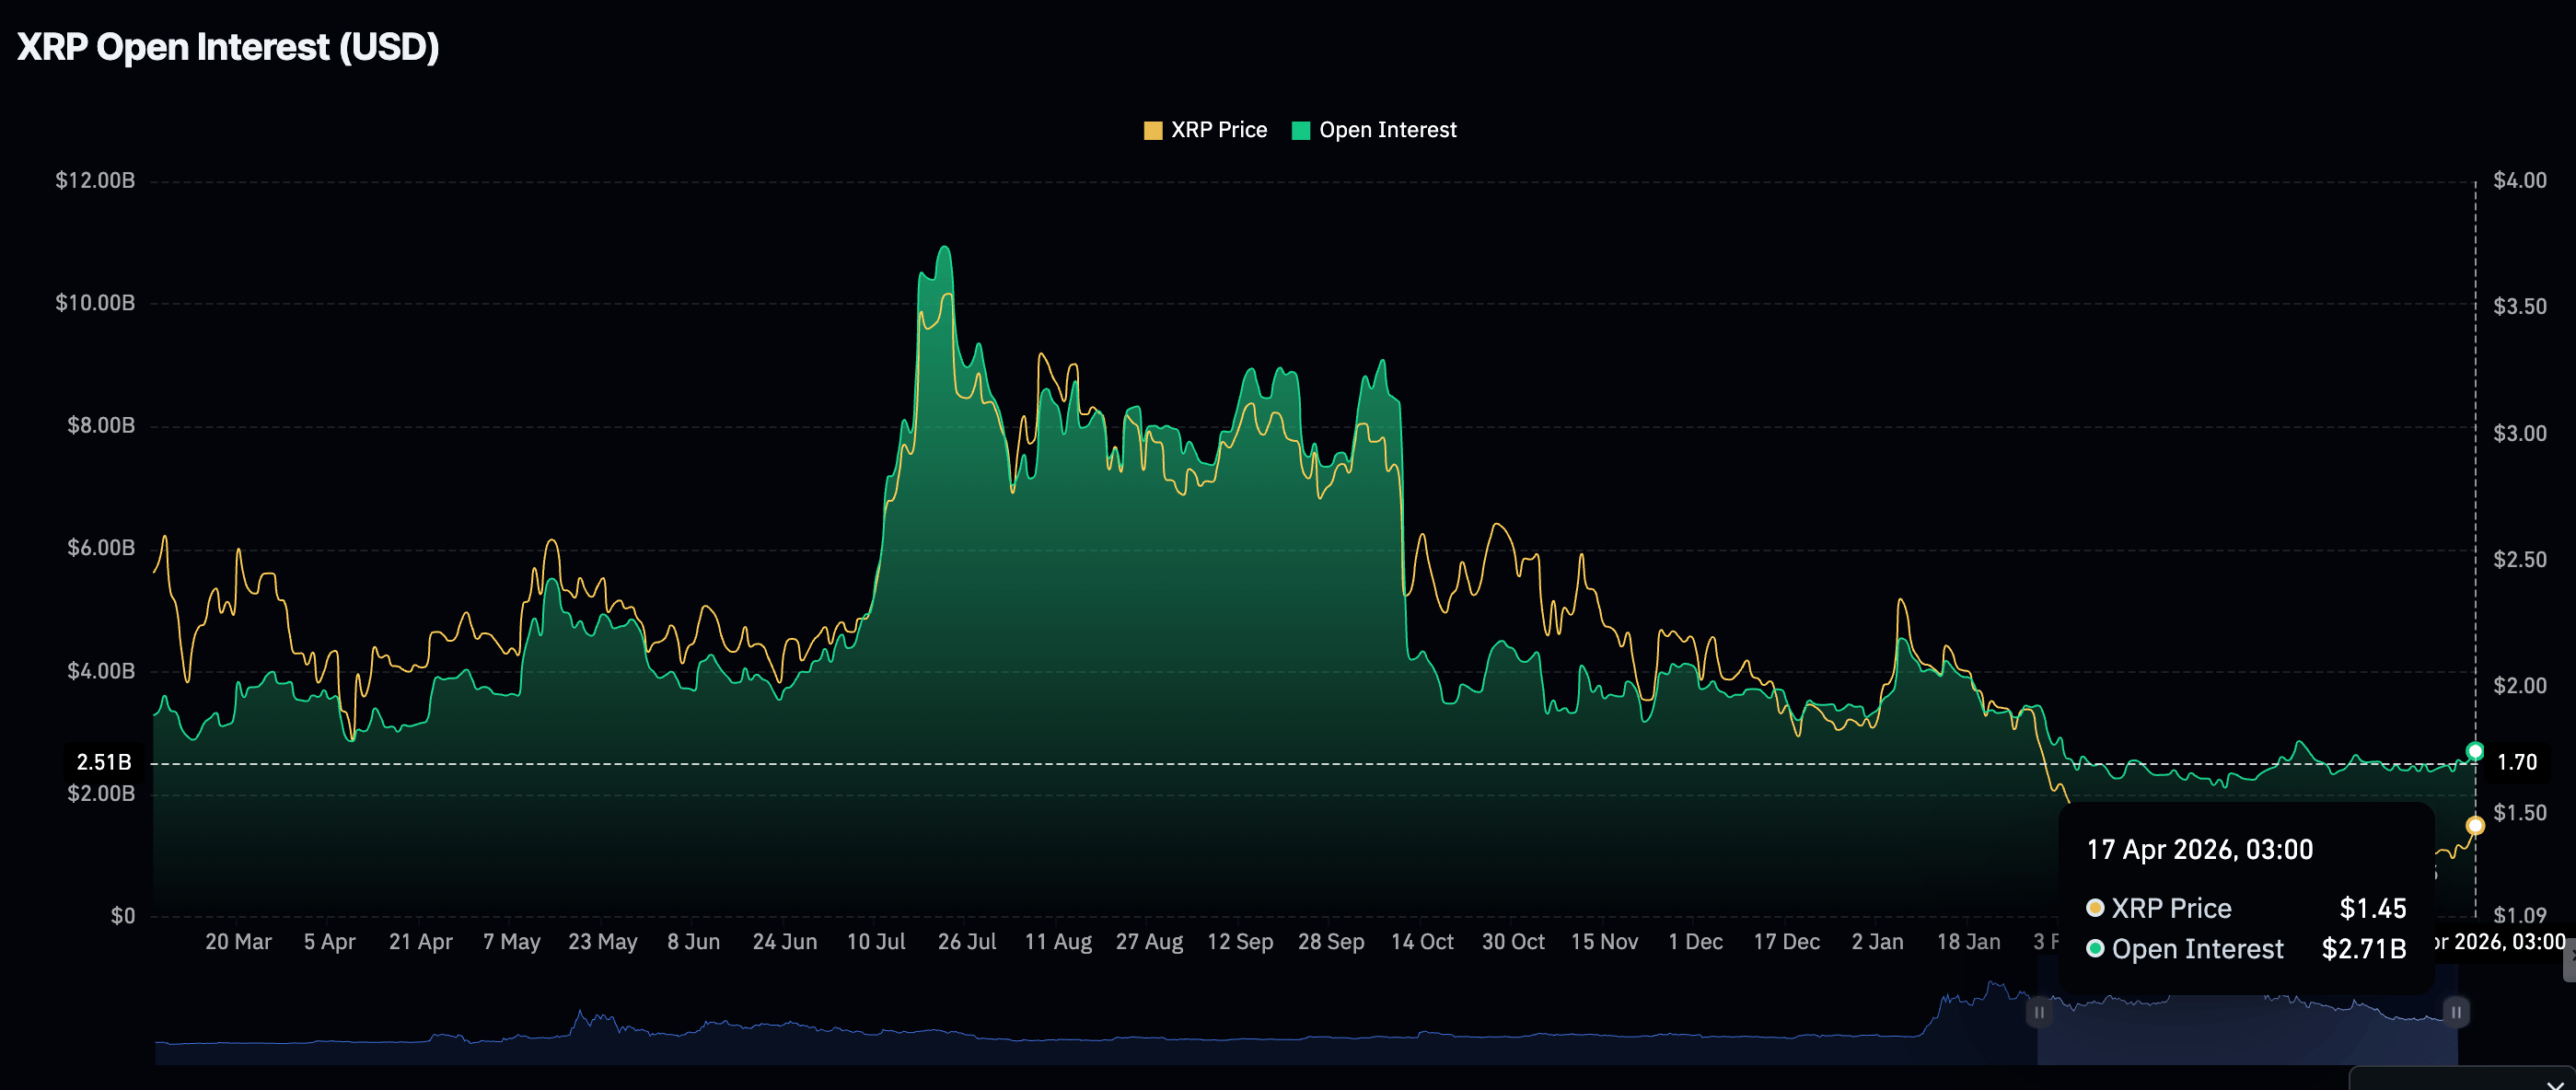Screen dimensions: 2576x1090
Task: Click the Open Interest peak near 26 Jul
Action: (944, 248)
